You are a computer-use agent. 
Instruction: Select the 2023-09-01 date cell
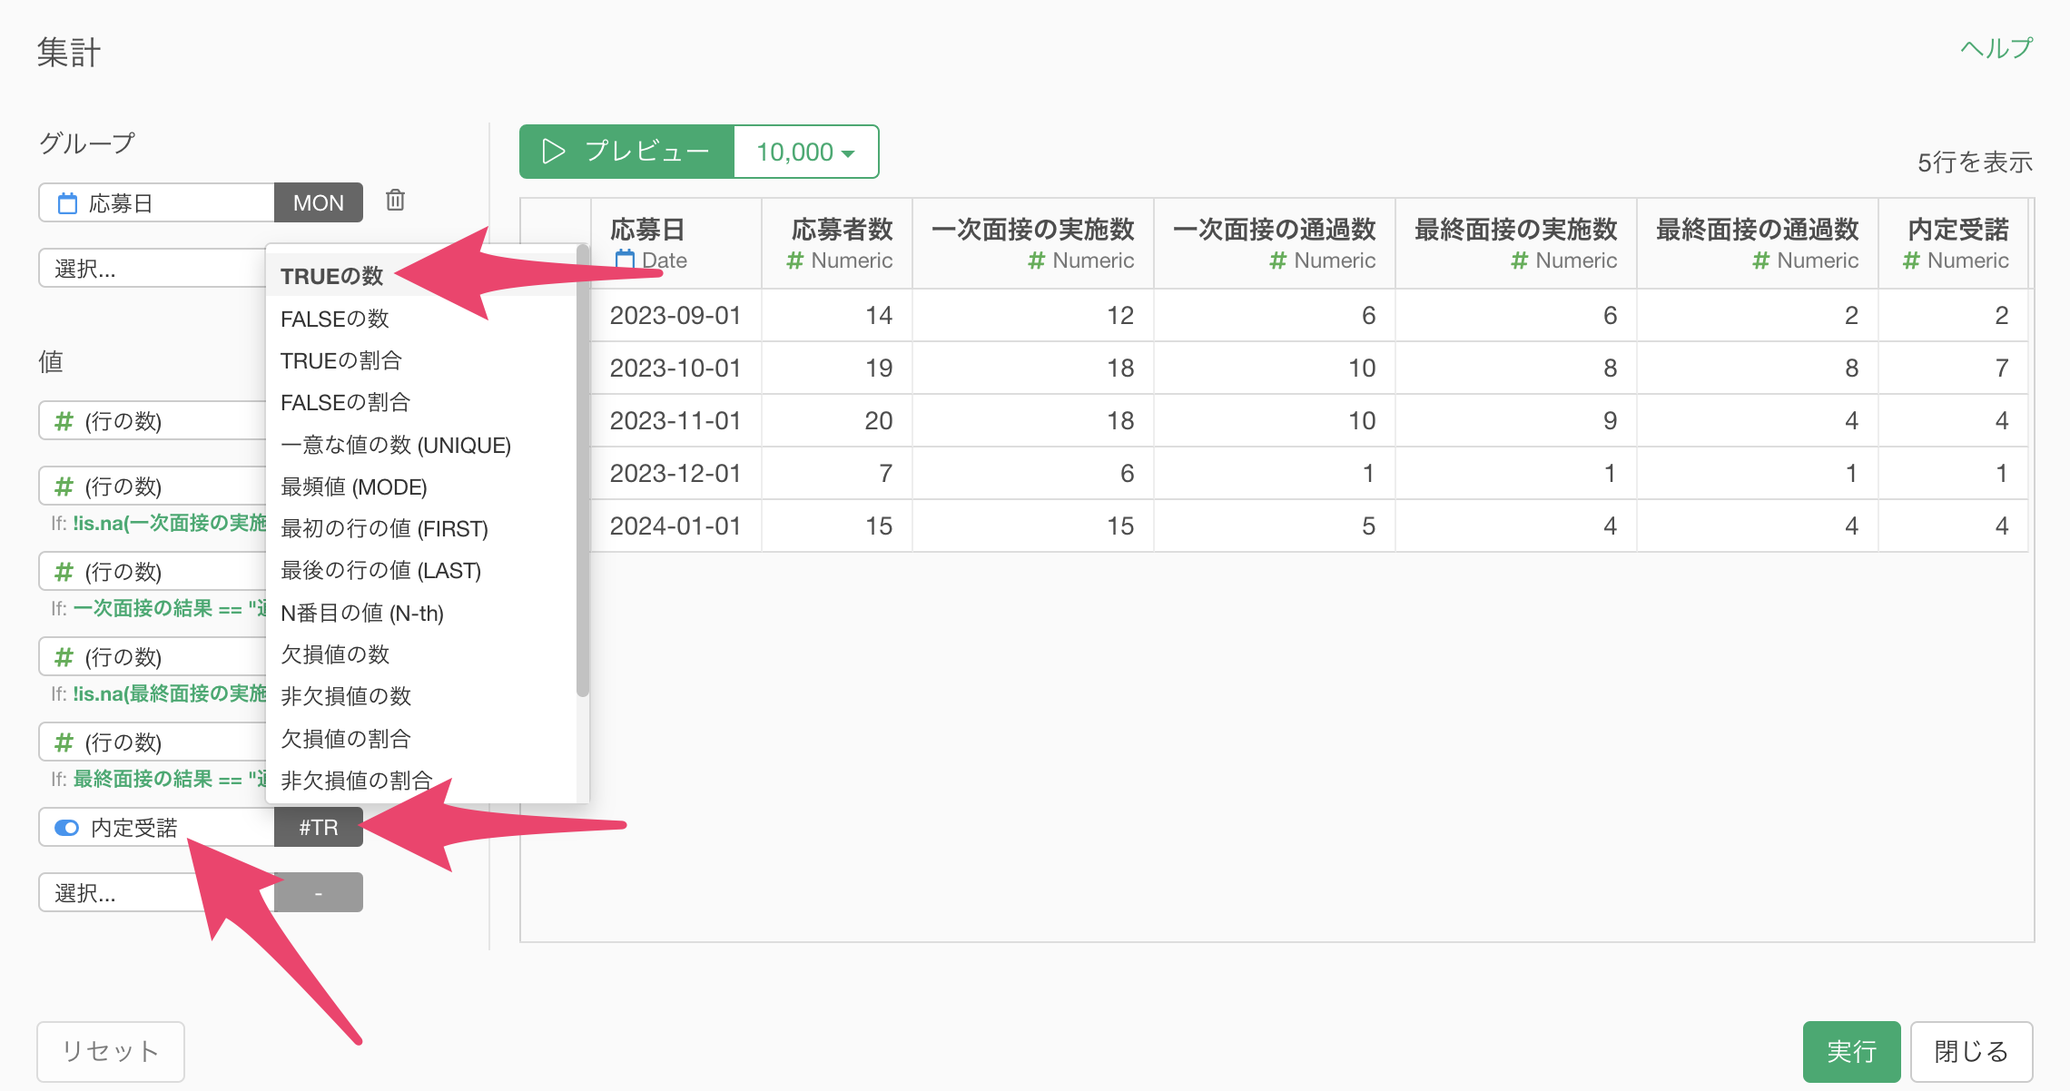[x=675, y=316]
